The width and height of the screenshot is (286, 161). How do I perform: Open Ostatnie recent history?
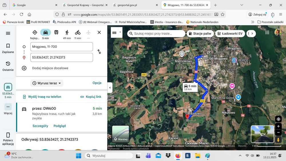point(8,66)
